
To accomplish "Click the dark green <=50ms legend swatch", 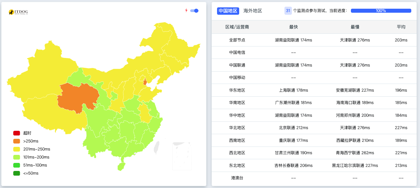I will tap(17, 173).
